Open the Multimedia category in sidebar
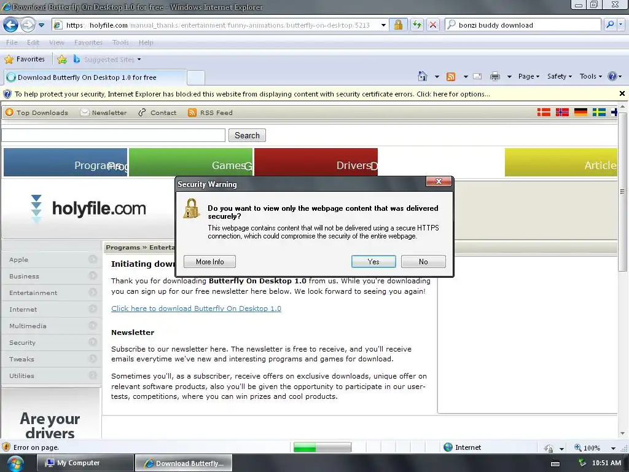 [52, 326]
